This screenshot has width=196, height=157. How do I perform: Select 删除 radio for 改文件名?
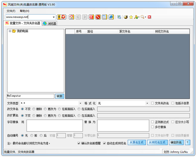34,109
